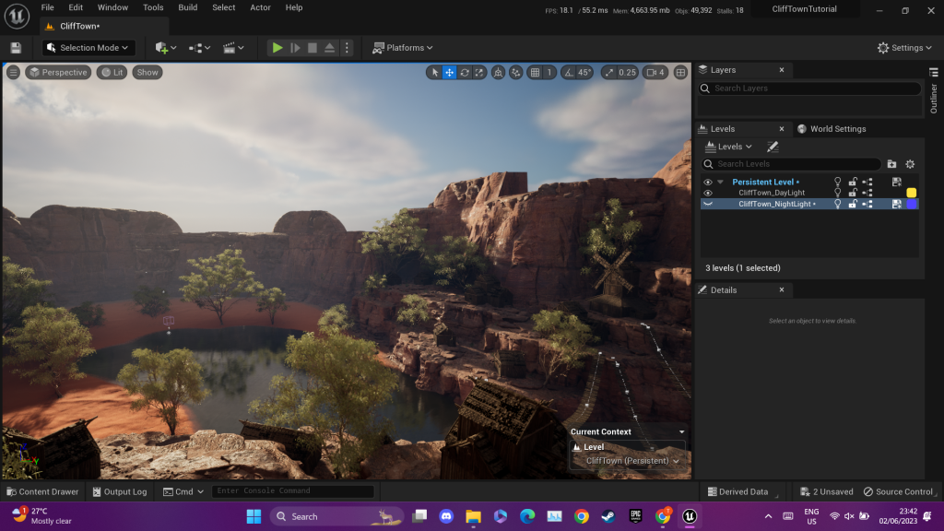Click the yellow CliffTown_DayLight color swatch
This screenshot has width=944, height=531.
coord(911,193)
